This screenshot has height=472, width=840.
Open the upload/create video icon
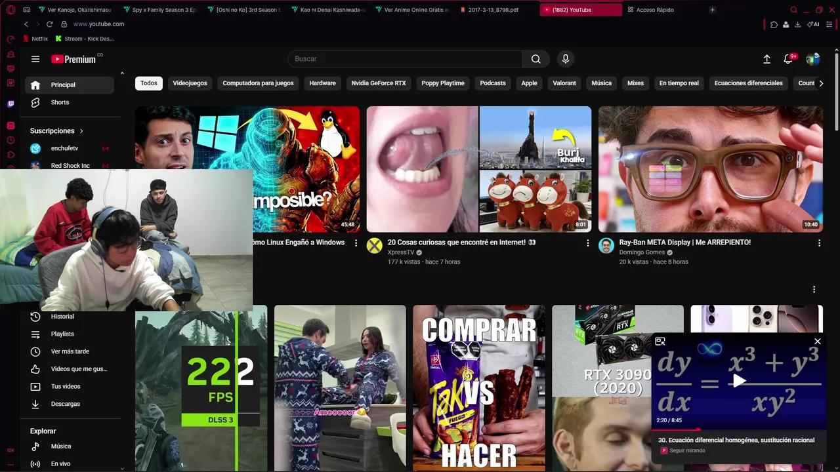point(766,59)
